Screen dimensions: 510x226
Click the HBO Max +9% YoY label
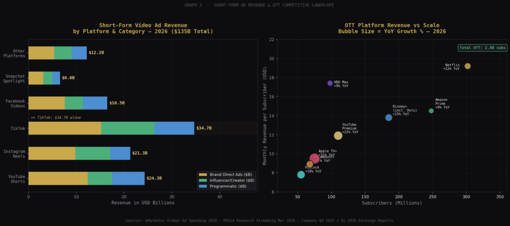(x=341, y=84)
